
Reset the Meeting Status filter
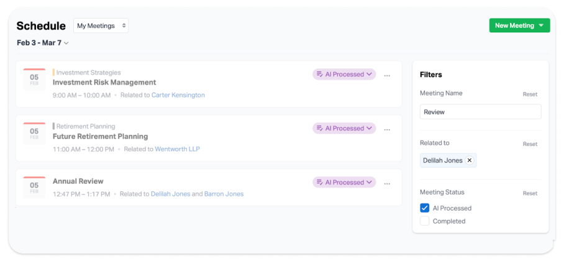[x=530, y=193]
